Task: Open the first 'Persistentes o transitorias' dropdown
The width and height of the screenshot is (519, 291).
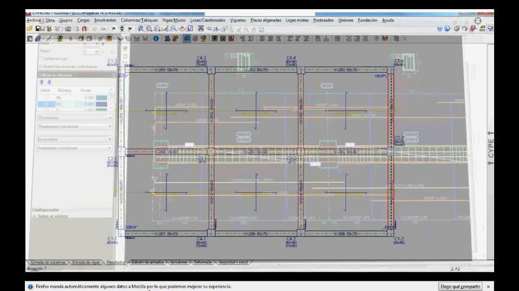Action: [x=74, y=127]
